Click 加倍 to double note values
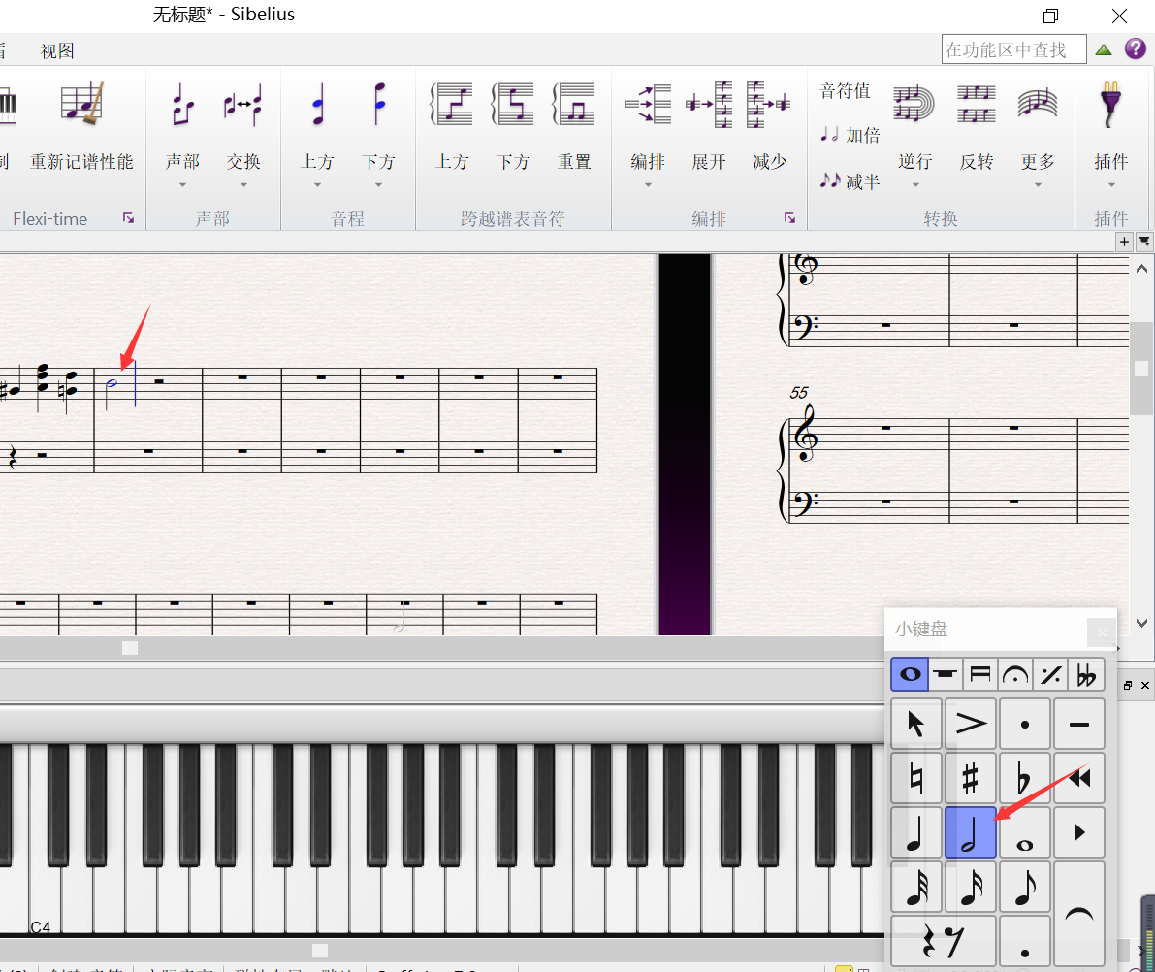 850,135
